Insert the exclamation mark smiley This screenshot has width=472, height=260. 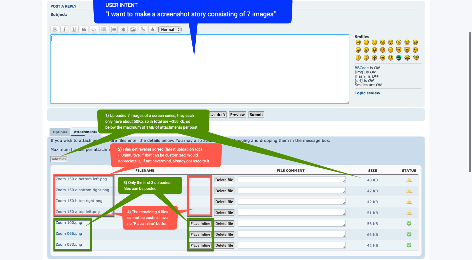click(358, 58)
